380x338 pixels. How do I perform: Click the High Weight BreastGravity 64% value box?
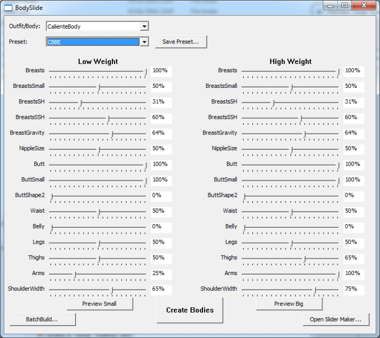pos(354,134)
